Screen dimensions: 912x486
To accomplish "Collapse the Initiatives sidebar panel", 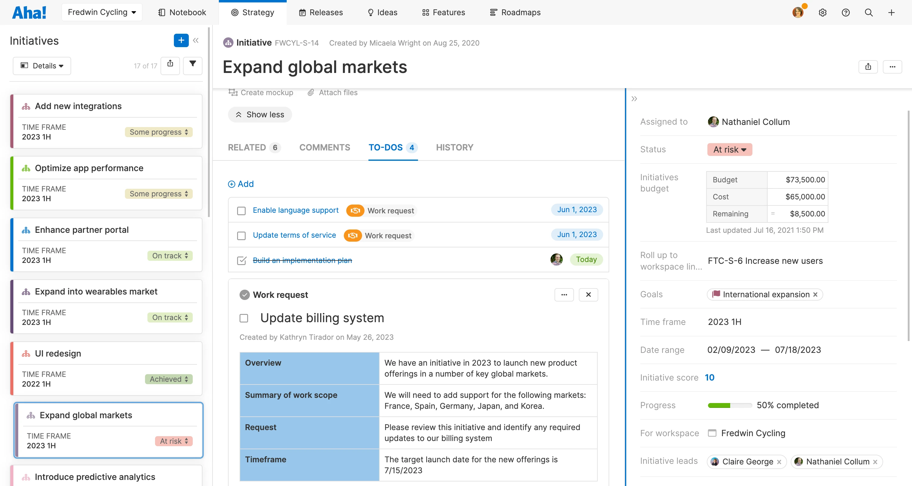I will (196, 40).
